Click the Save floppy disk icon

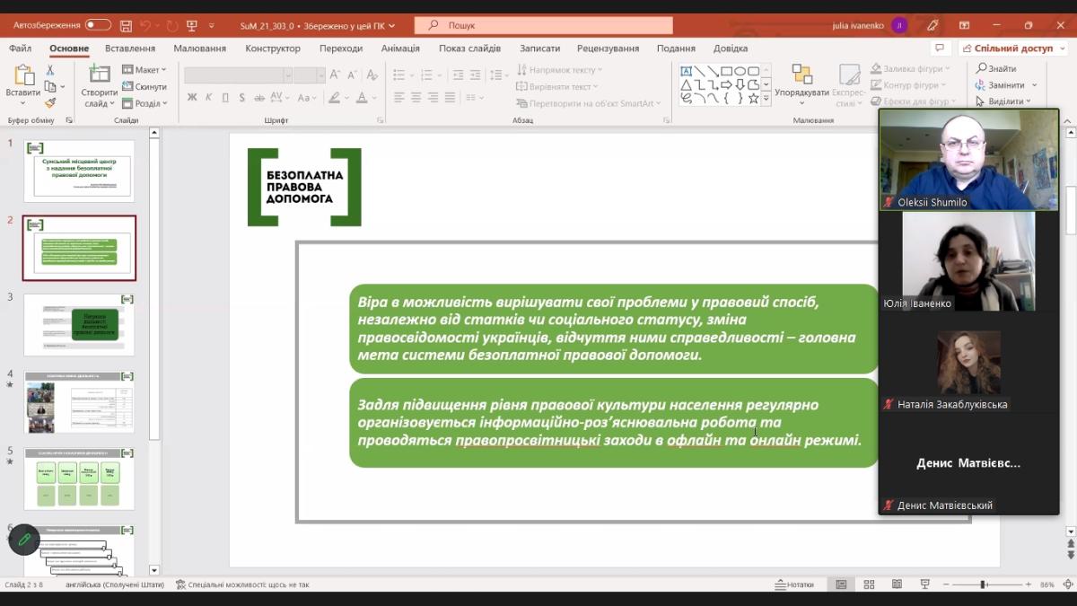coord(127,25)
